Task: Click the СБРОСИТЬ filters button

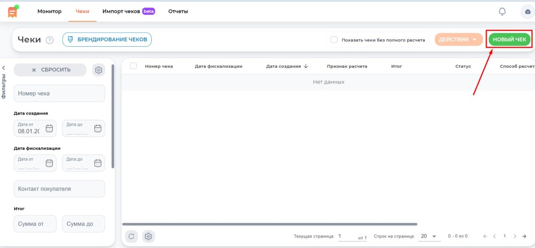Action: click(50, 70)
